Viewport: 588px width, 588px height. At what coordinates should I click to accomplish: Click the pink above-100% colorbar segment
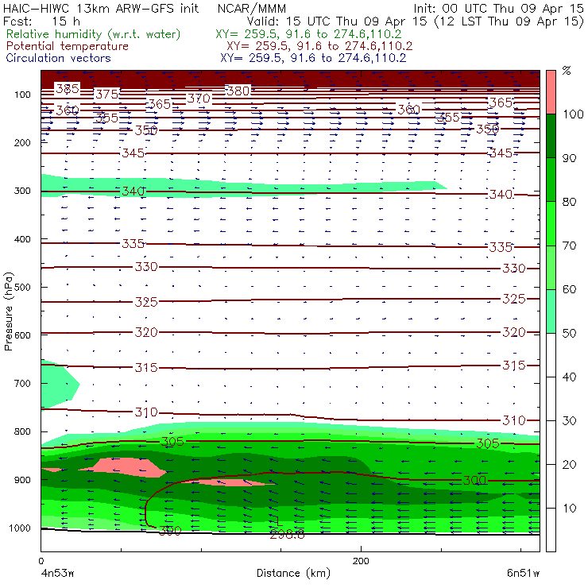click(x=551, y=92)
